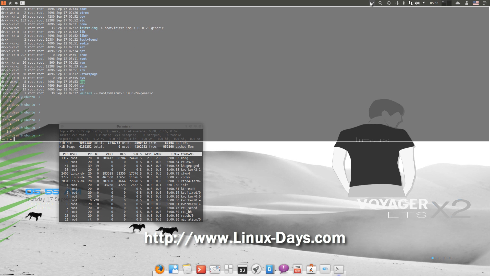Screen dimensions: 490x276
Task: Click the 'vmlinuz' symlink name
Action: click(x=86, y=93)
